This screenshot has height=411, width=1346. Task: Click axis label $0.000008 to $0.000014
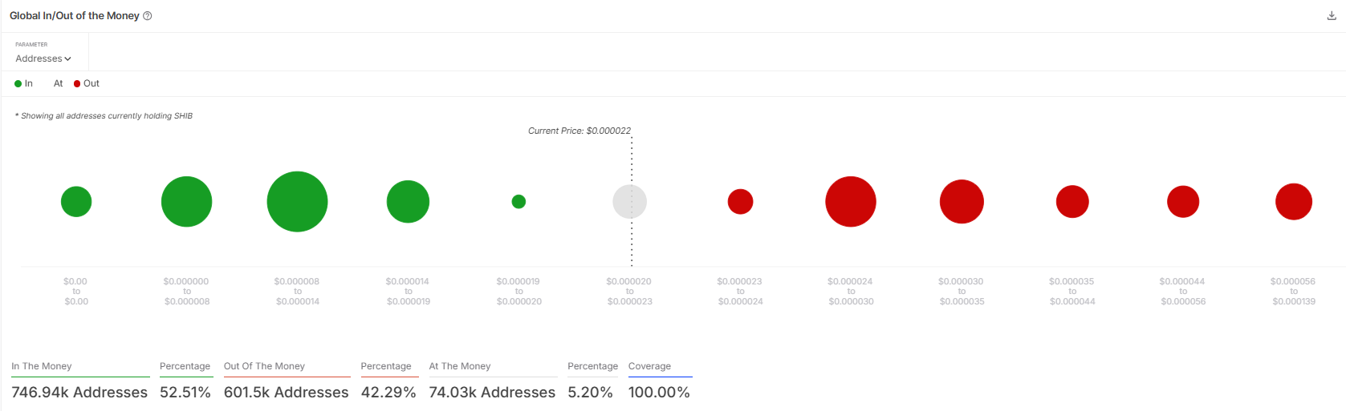click(297, 292)
